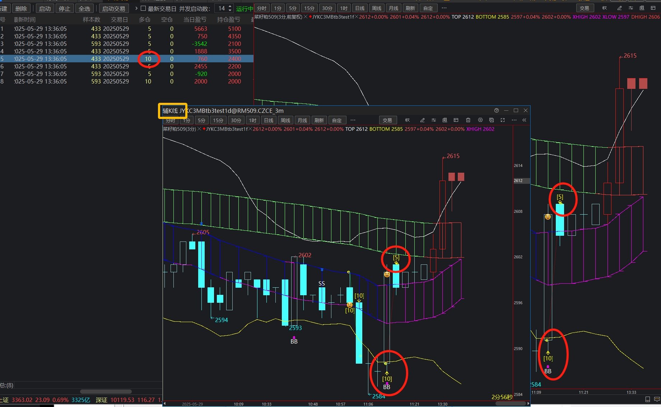Select the 30分 period in main chart
Viewport: 661px width, 407px height.
click(327, 8)
